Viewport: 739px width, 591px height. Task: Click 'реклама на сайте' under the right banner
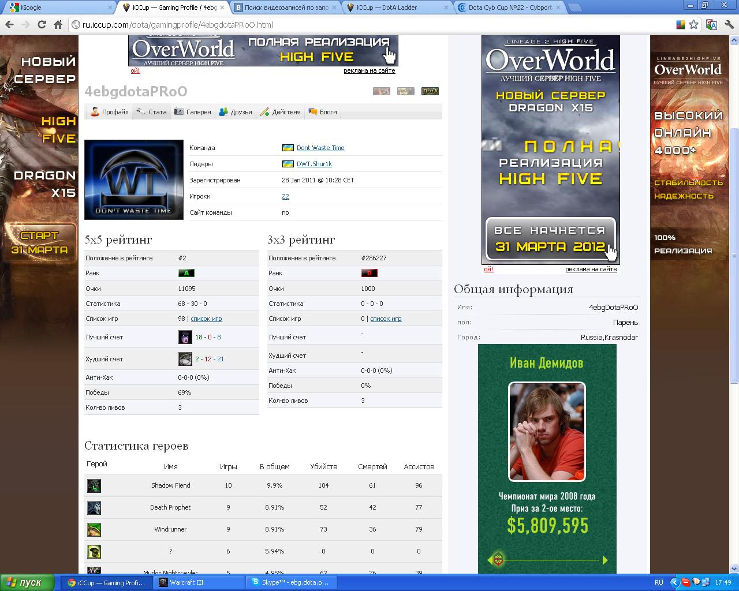tap(591, 269)
